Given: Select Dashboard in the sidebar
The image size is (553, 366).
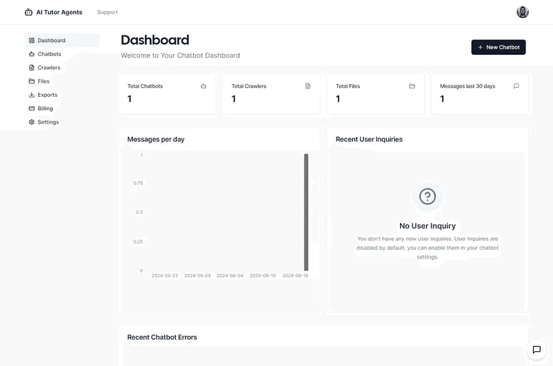Looking at the screenshot, I should [x=61, y=41].
